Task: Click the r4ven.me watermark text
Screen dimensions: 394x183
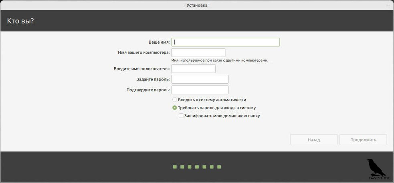Action: point(376,178)
